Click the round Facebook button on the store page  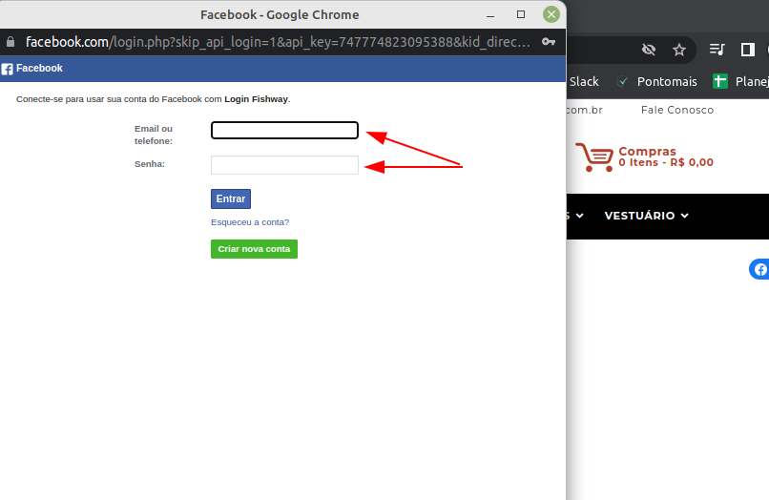pos(759,269)
